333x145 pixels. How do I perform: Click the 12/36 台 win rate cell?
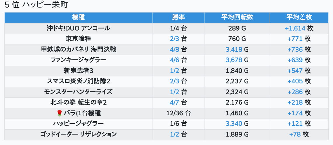pos(178,113)
